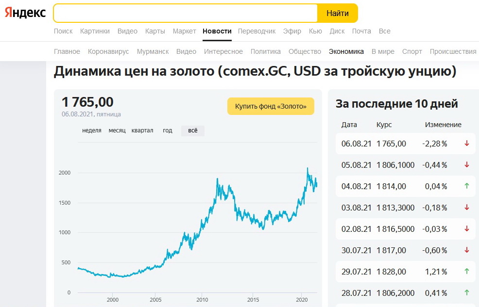Click the green up arrow for 28.07.21
The width and height of the screenshot is (479, 307).
coord(467,293)
